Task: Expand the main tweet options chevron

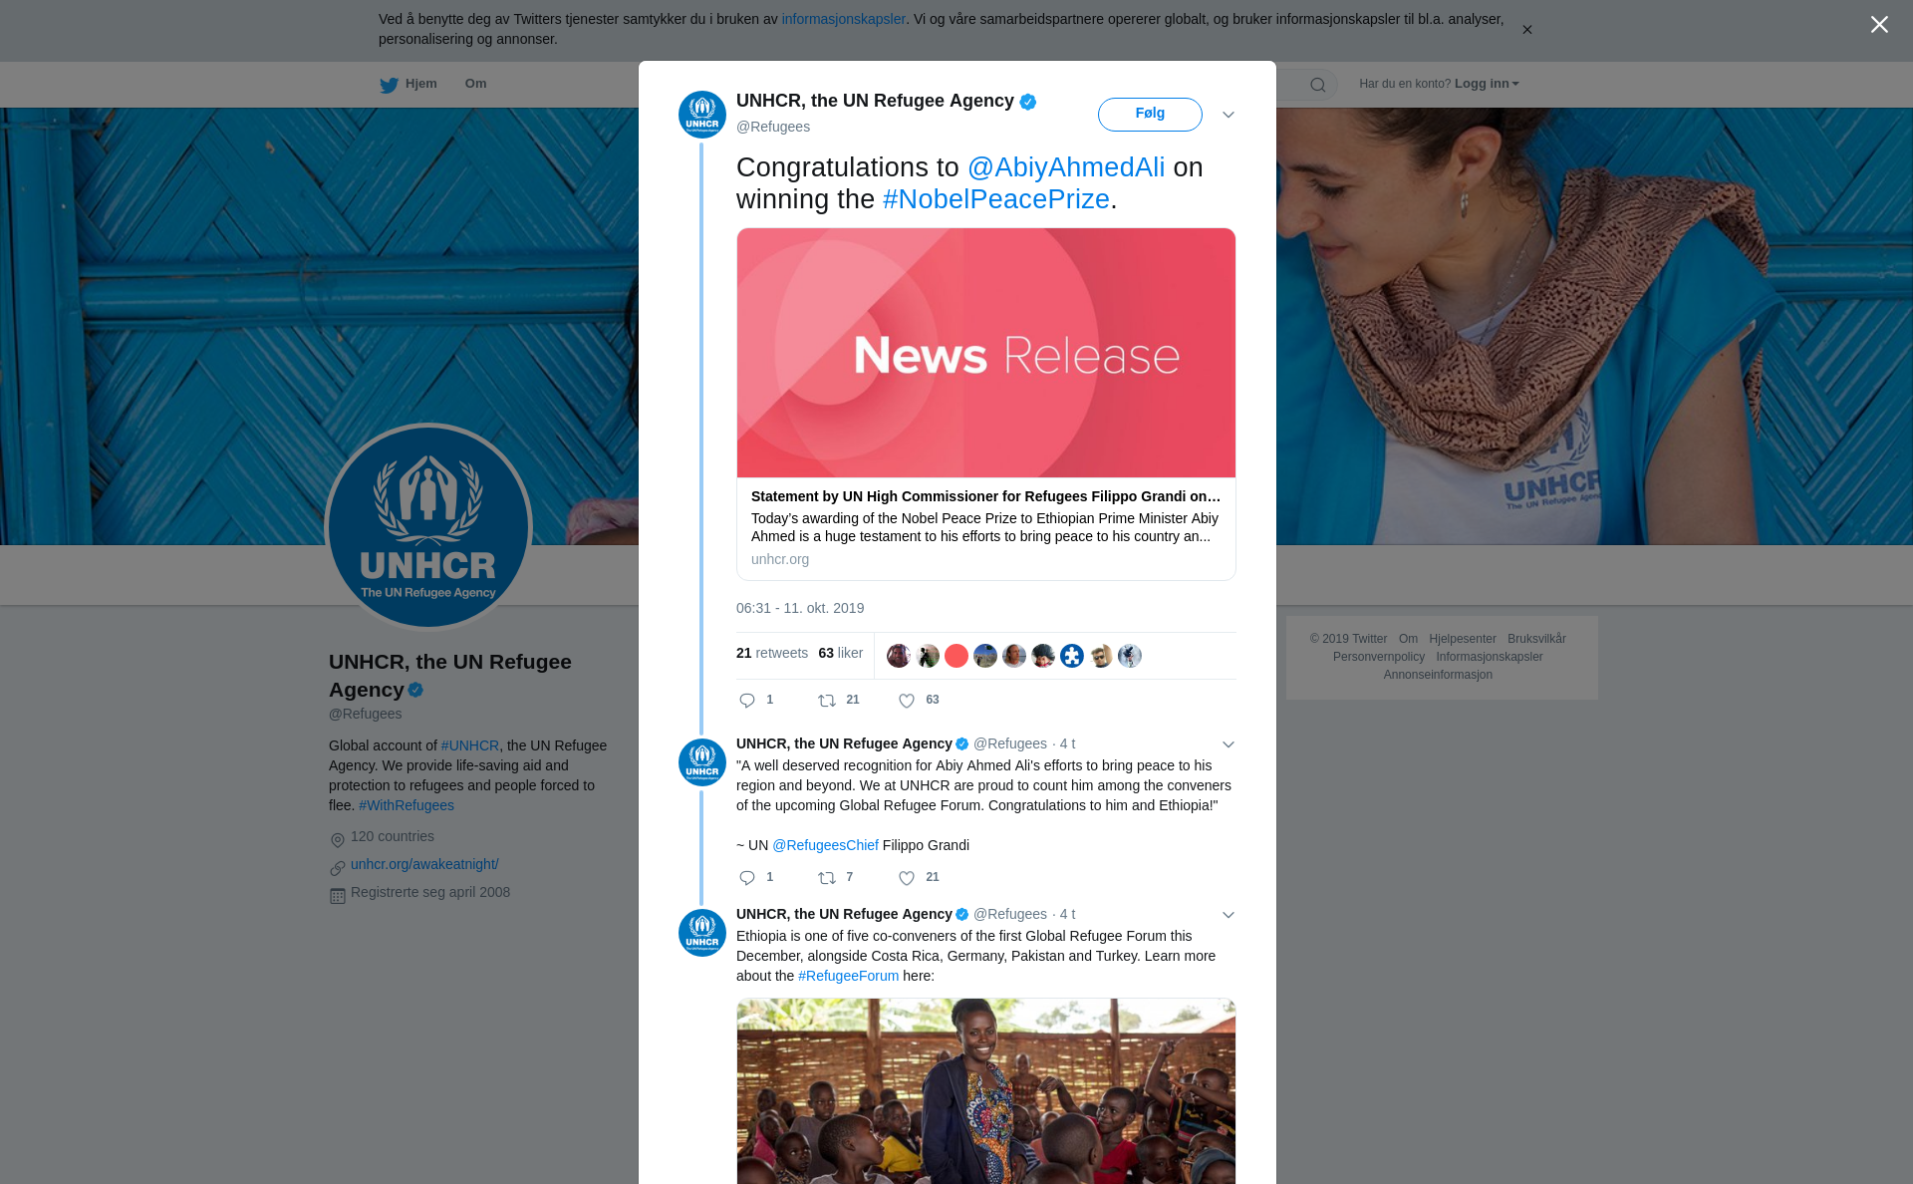Action: [1229, 115]
